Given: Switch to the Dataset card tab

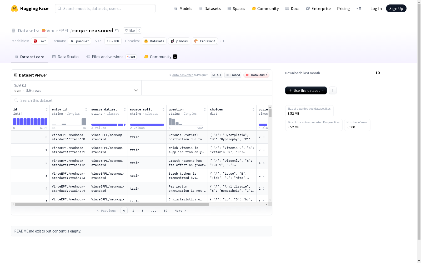Looking at the screenshot, I should click(29, 57).
